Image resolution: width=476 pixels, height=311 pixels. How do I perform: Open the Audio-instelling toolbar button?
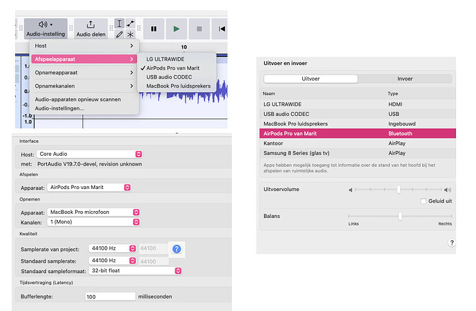46,29
